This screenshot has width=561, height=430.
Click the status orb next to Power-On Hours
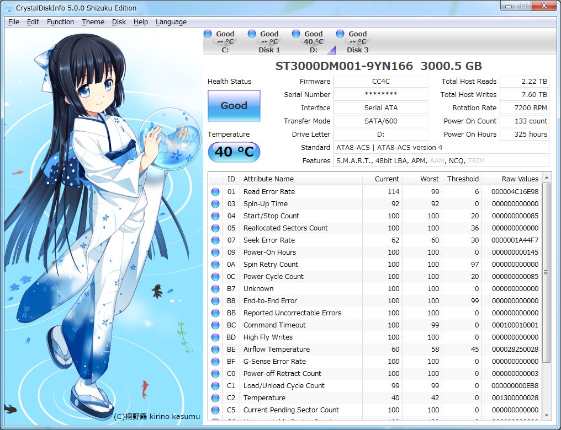point(216,252)
